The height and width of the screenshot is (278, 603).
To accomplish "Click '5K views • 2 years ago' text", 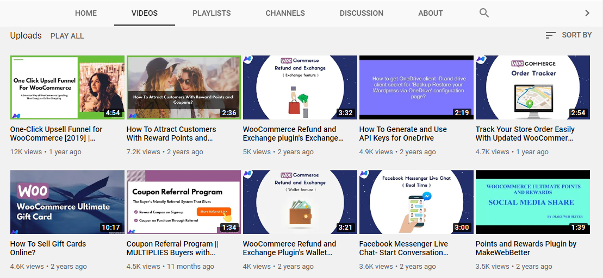I will pos(278,152).
